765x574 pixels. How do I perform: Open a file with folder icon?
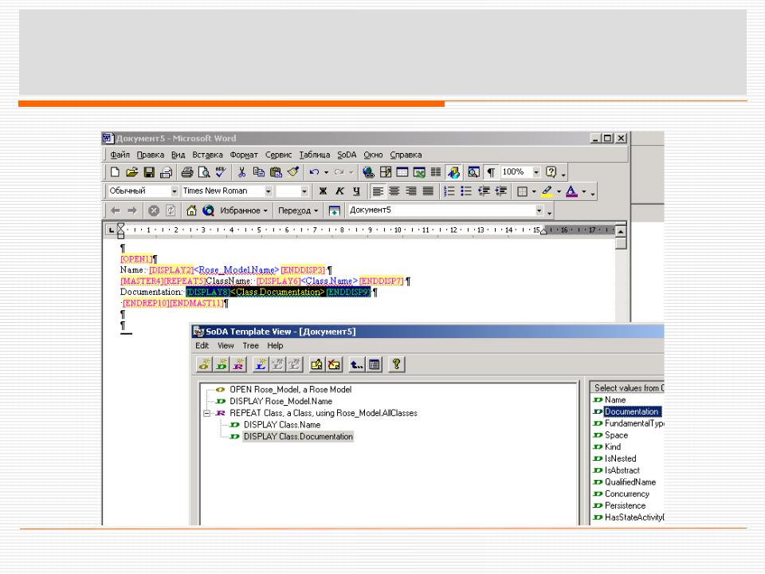coord(131,172)
